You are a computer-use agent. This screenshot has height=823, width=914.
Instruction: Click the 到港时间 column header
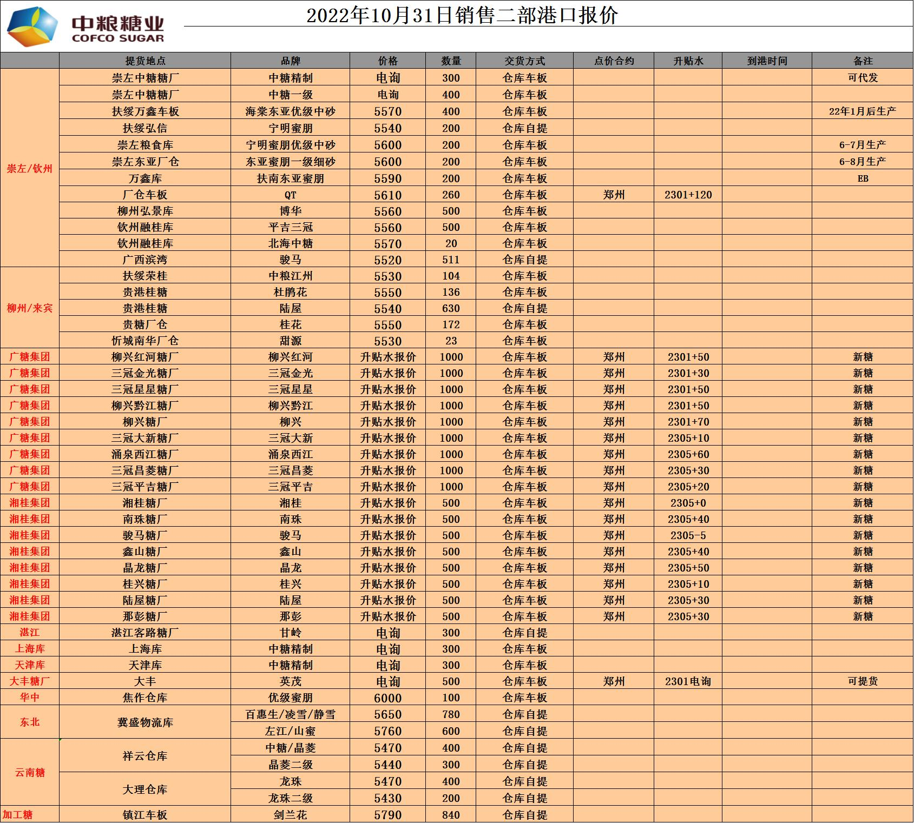[x=767, y=61]
